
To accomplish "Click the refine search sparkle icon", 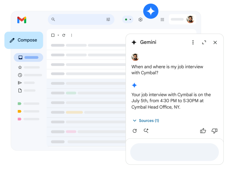I will pos(146,131).
